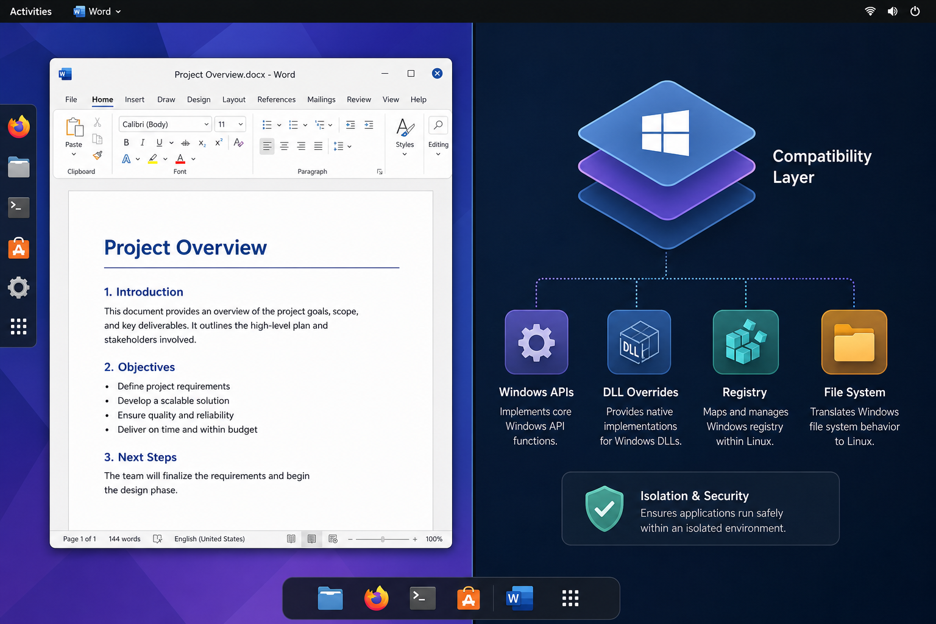Clear all formatting with eraser icon
This screenshot has height=624, width=936.
coord(238,143)
